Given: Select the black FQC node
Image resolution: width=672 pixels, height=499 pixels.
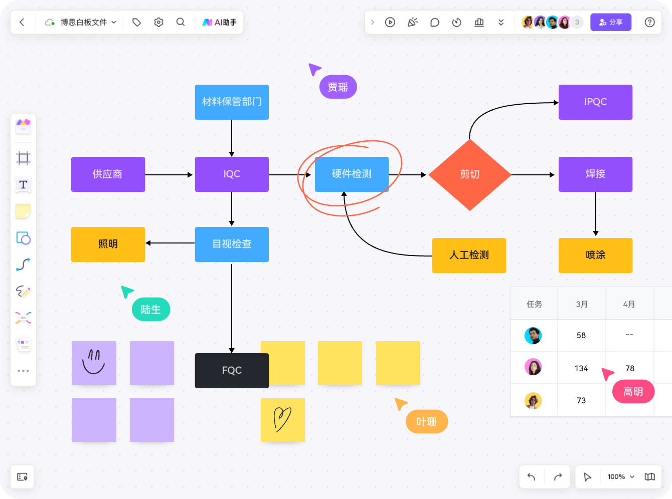Looking at the screenshot, I should coord(232,370).
